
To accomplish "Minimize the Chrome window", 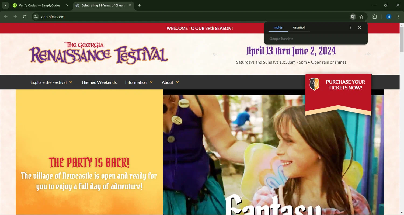I will click(x=374, y=5).
